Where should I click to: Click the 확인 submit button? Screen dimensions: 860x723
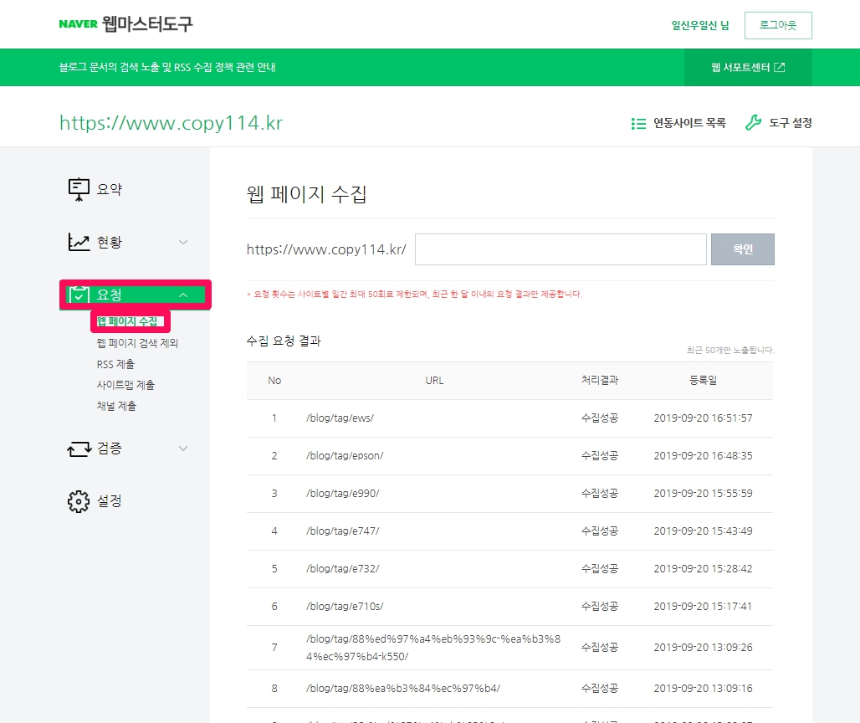[x=742, y=249]
